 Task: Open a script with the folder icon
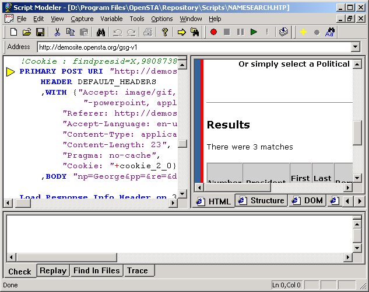pos(27,32)
